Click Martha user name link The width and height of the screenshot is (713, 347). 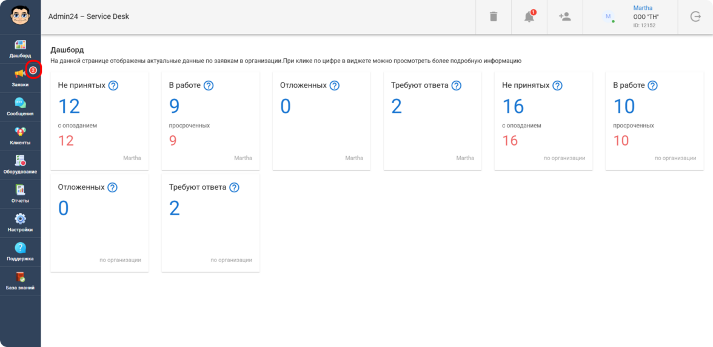point(643,8)
